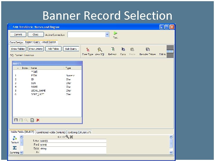The image size is (215, 161).
Task: Select the *[all] row in NAMES table
Action: (47, 72)
